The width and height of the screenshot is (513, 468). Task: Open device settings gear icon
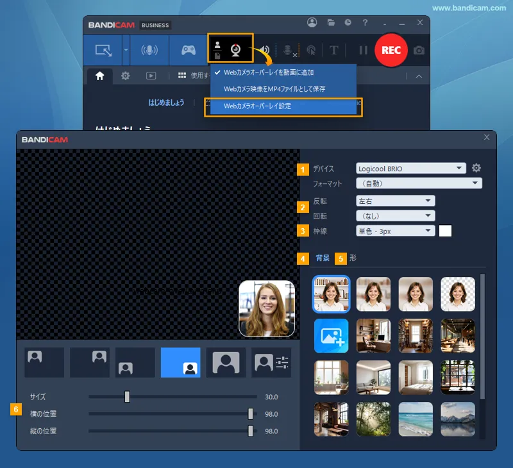[476, 168]
